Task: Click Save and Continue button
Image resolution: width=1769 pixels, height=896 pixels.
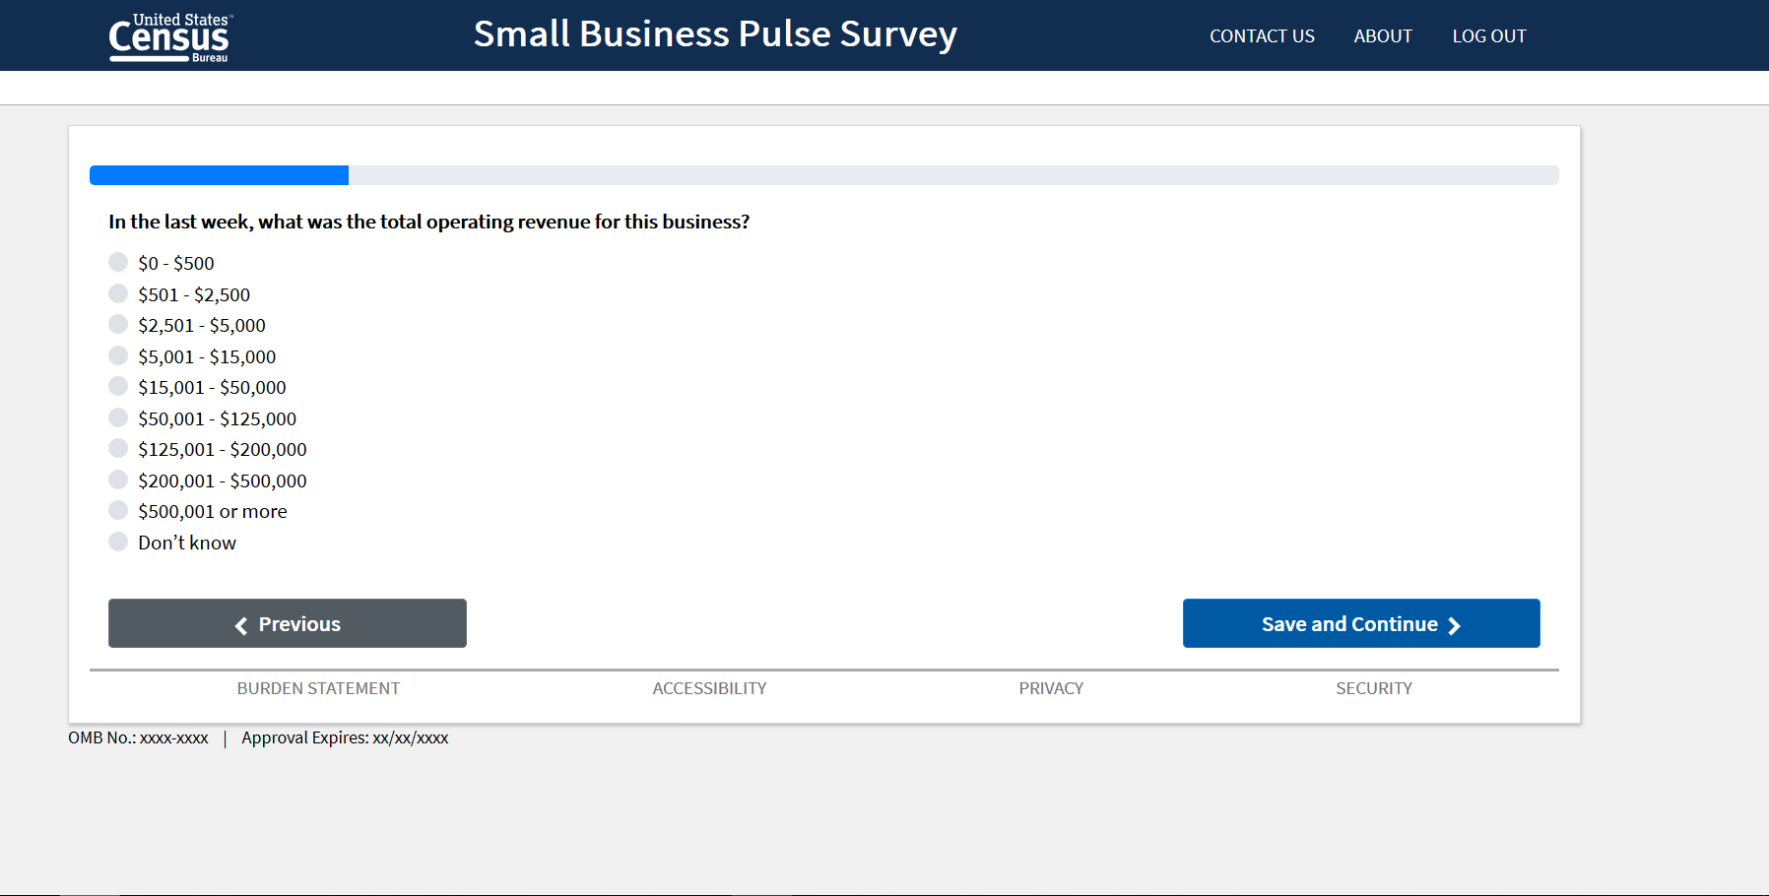Action: [x=1360, y=623]
